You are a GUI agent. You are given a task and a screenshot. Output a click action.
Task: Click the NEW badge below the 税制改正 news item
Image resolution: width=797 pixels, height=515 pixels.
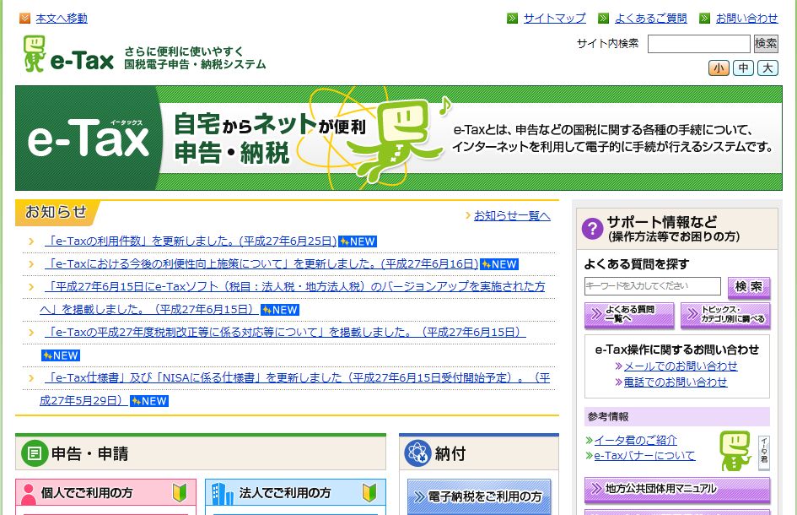coord(61,355)
